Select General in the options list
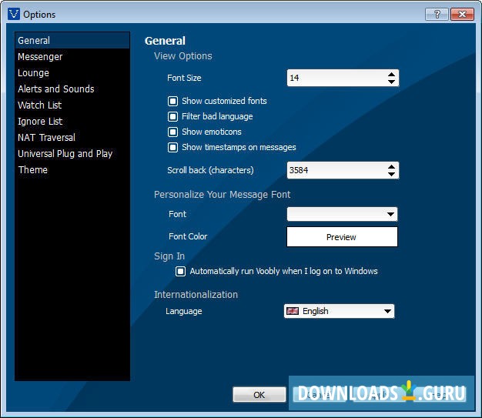 tap(72, 40)
